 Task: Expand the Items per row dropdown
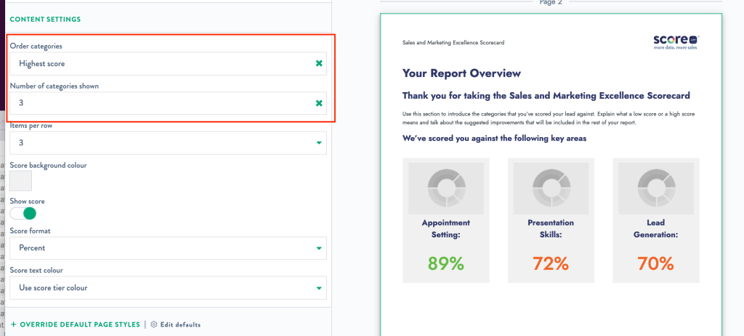click(168, 143)
